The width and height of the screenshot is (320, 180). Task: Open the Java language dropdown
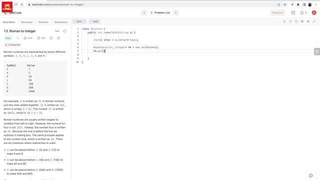(79, 21)
